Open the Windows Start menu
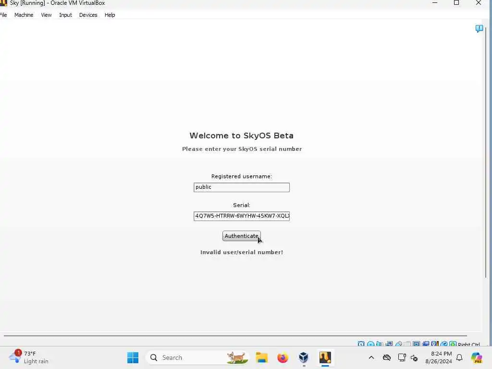Viewport: 492px width, 369px height. (133, 357)
